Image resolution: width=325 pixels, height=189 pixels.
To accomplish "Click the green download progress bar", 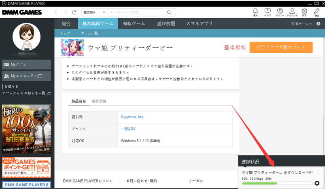I will coord(277,183).
